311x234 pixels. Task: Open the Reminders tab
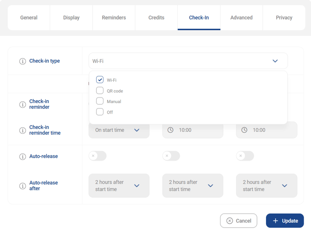[114, 18]
